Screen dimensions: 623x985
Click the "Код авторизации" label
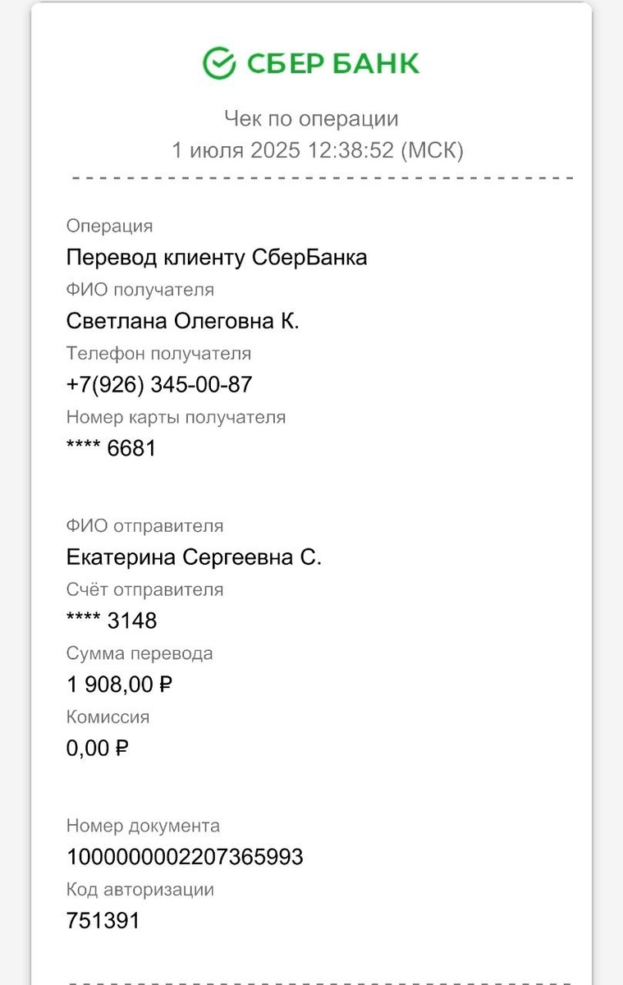pos(140,890)
